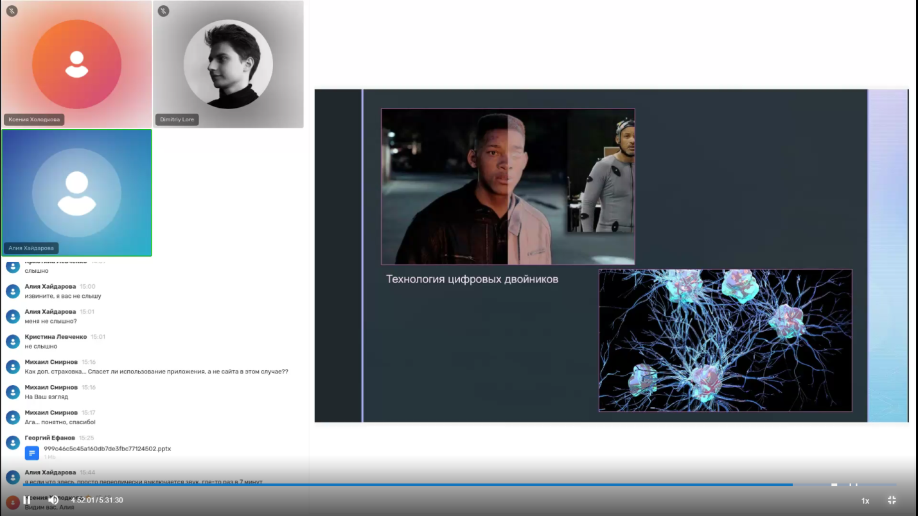Select message 'Ага... понятно, спасибо!'
This screenshot has width=918, height=516.
(x=60, y=422)
